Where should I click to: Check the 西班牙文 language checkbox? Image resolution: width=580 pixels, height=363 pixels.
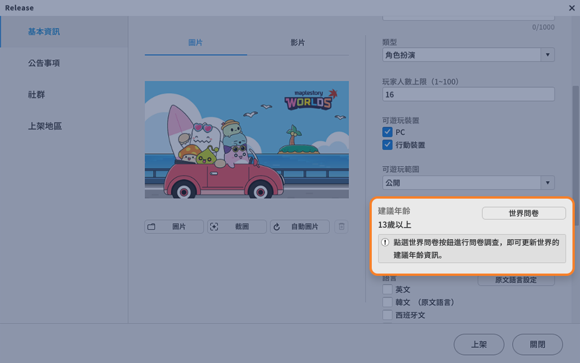pos(387,315)
